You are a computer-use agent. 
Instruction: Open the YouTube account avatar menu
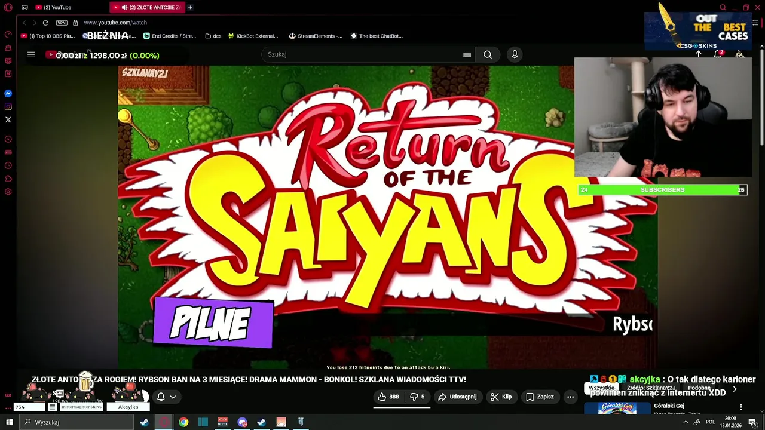pos(740,54)
